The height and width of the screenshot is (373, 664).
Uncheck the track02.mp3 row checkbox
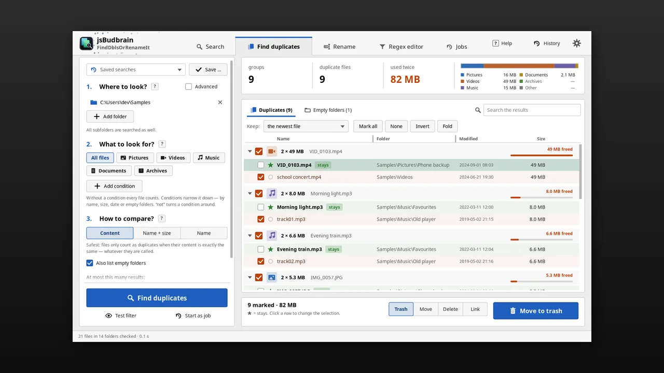coord(261,262)
